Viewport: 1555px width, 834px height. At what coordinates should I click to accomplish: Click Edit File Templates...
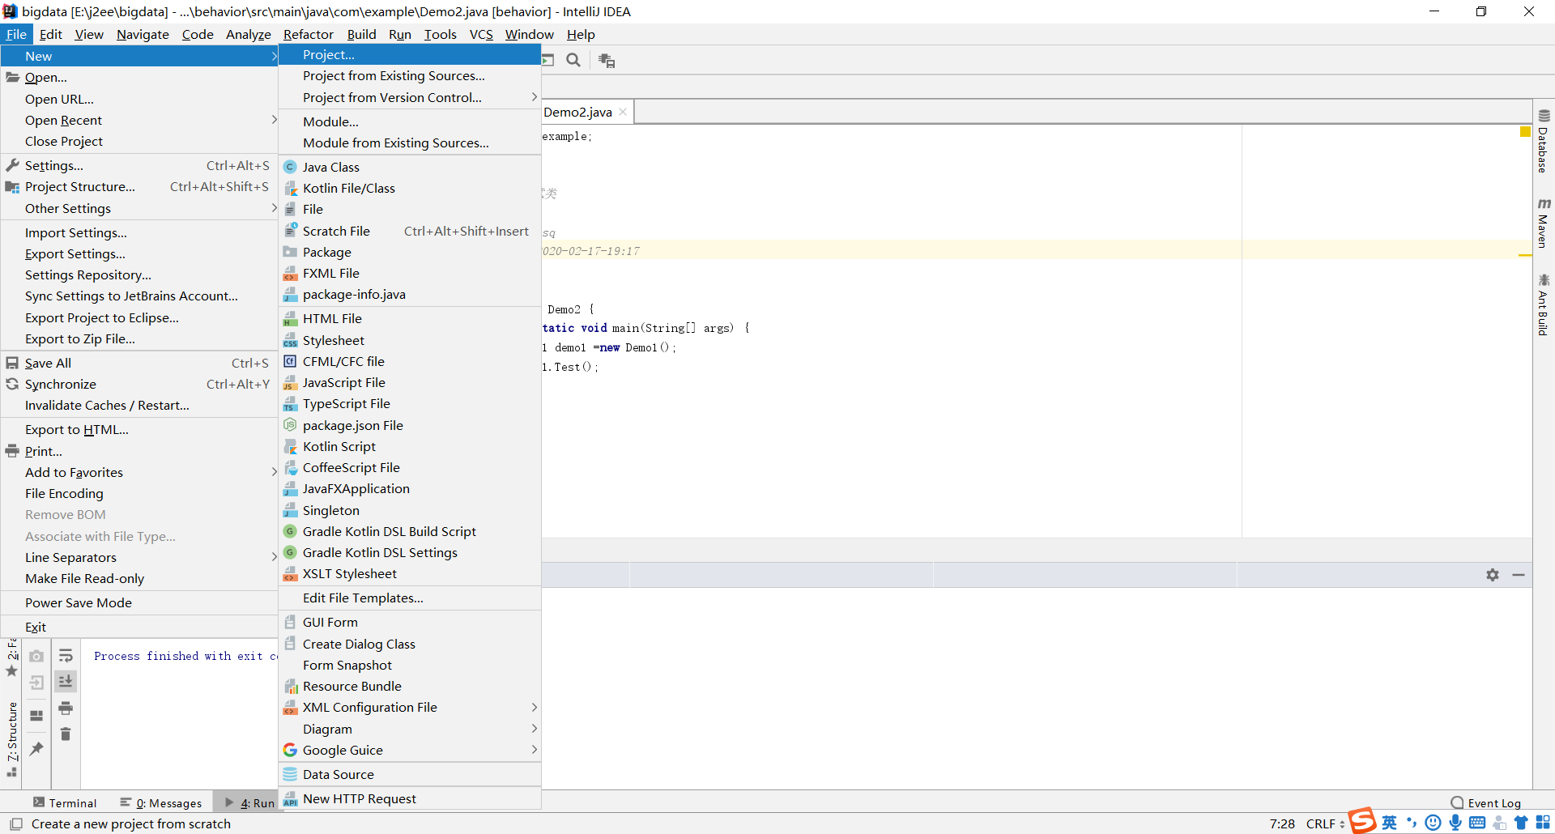410,598
